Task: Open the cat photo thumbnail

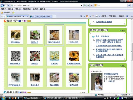Action: 74,35
